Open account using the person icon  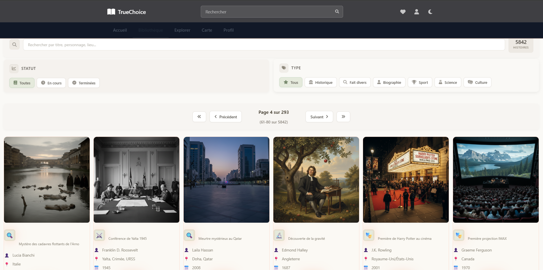coord(416,12)
